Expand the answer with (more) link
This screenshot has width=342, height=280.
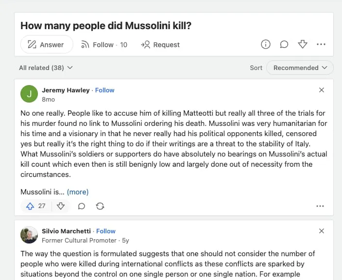point(78,192)
